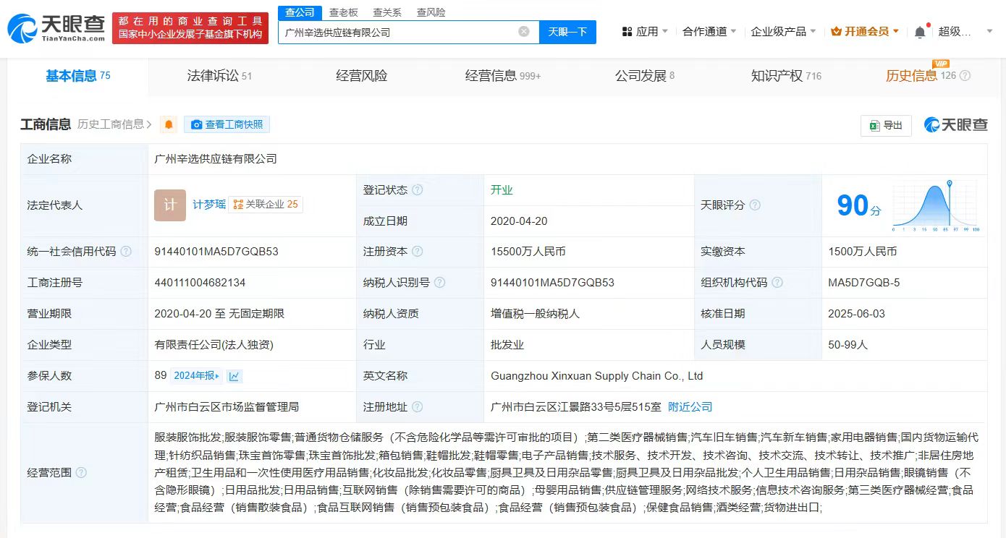Click the help icon next to 经营范围
The height and width of the screenshot is (538, 1006).
81,473
